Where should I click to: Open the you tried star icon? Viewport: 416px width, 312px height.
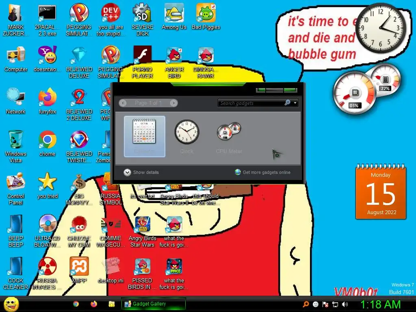click(47, 186)
